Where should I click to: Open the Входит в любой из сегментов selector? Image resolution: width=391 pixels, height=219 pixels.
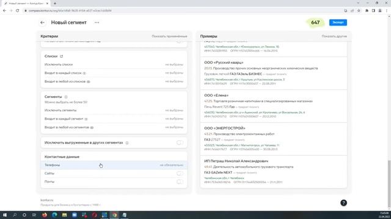[114, 127]
